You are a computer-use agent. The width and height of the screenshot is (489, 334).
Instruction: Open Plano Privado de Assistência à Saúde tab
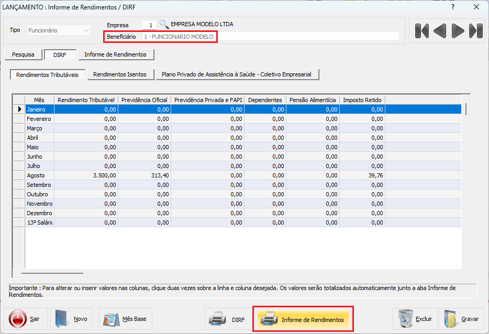(237, 74)
